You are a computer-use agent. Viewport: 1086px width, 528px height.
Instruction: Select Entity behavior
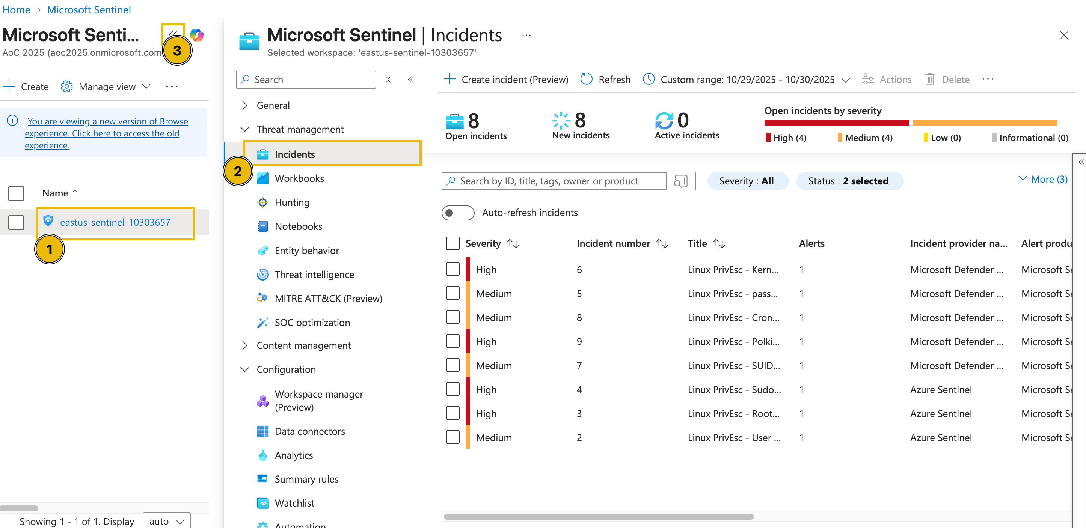coord(306,250)
